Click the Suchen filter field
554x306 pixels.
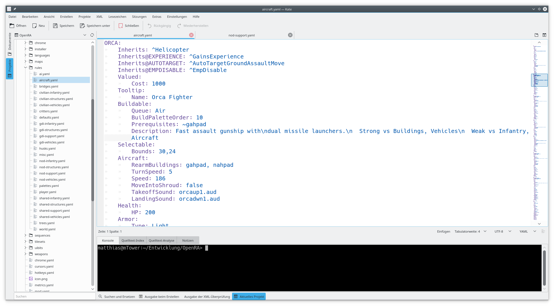(x=55, y=296)
